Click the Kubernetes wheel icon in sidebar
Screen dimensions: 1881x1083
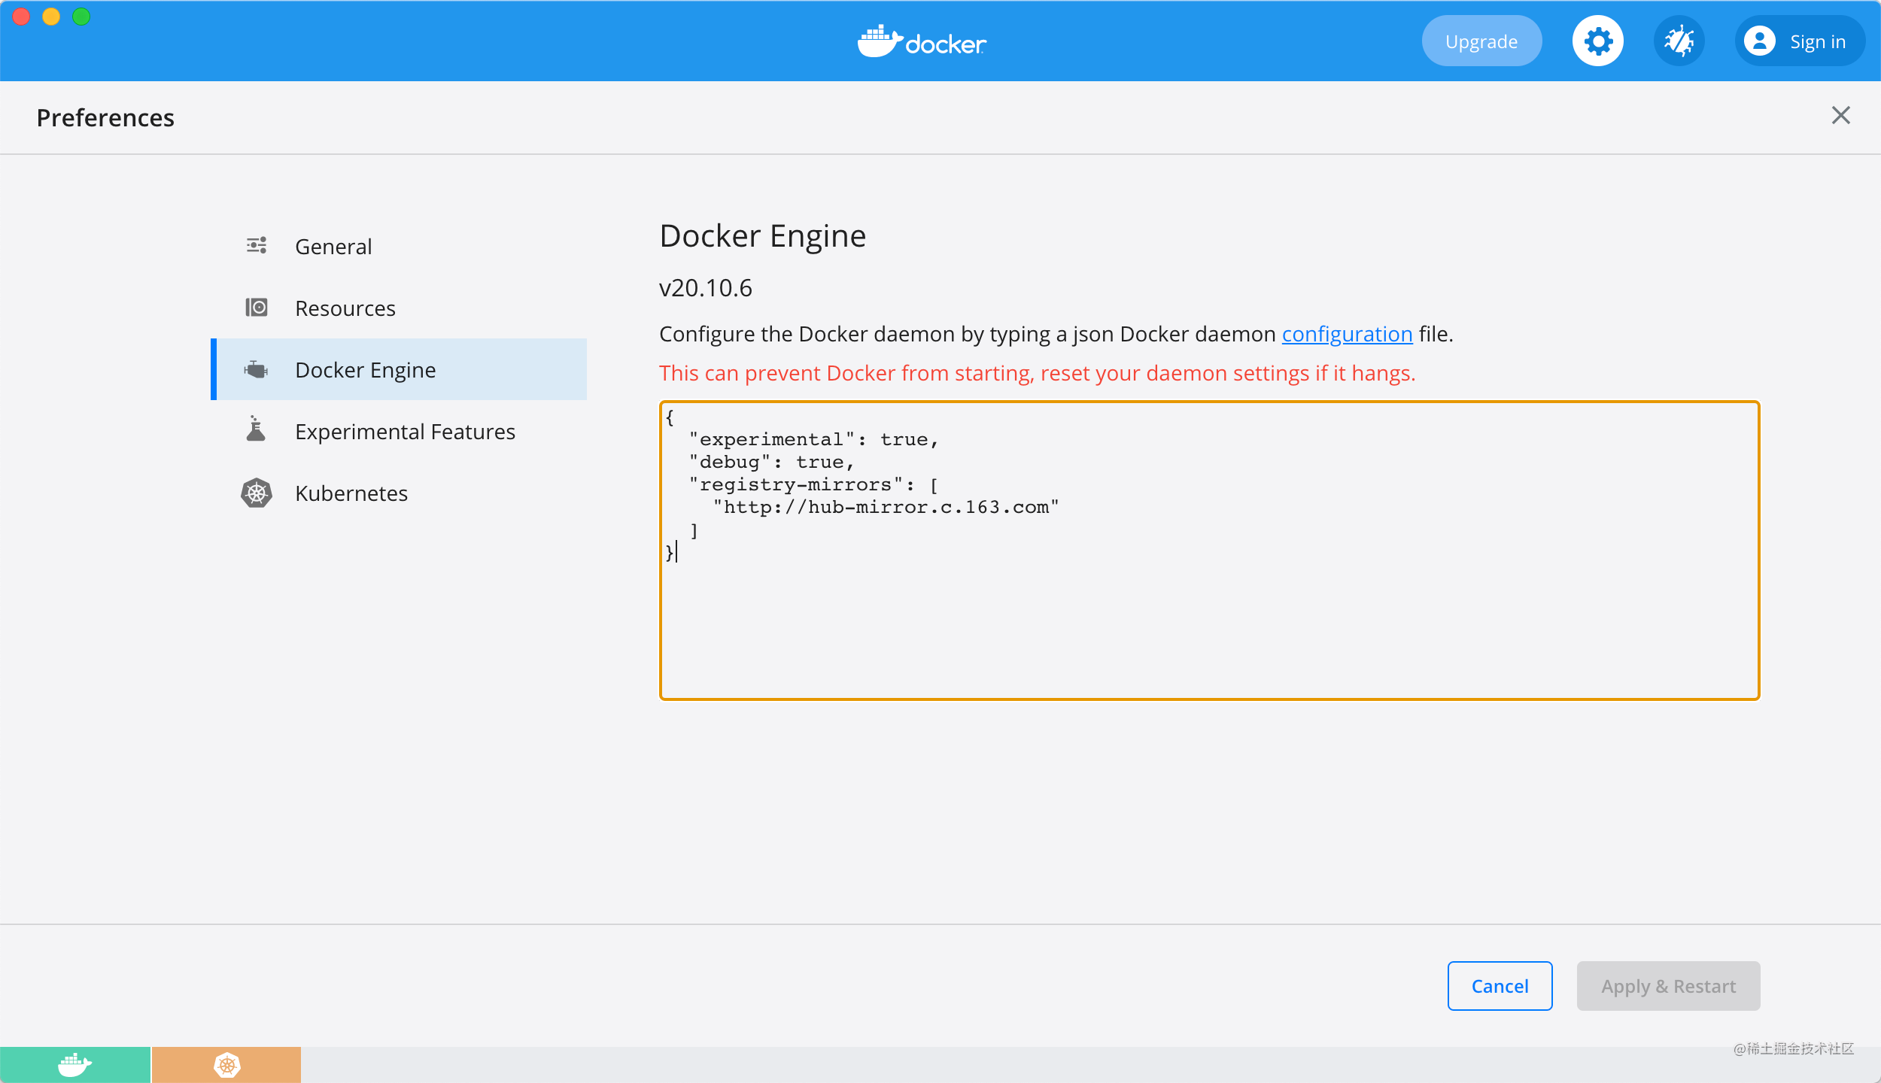pyautogui.click(x=257, y=493)
